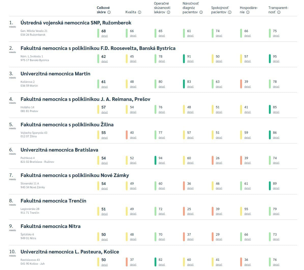The image size is (304, 270).
Task: Click info icon beside Spokojnosť pacientov
Action: tap(230, 12)
